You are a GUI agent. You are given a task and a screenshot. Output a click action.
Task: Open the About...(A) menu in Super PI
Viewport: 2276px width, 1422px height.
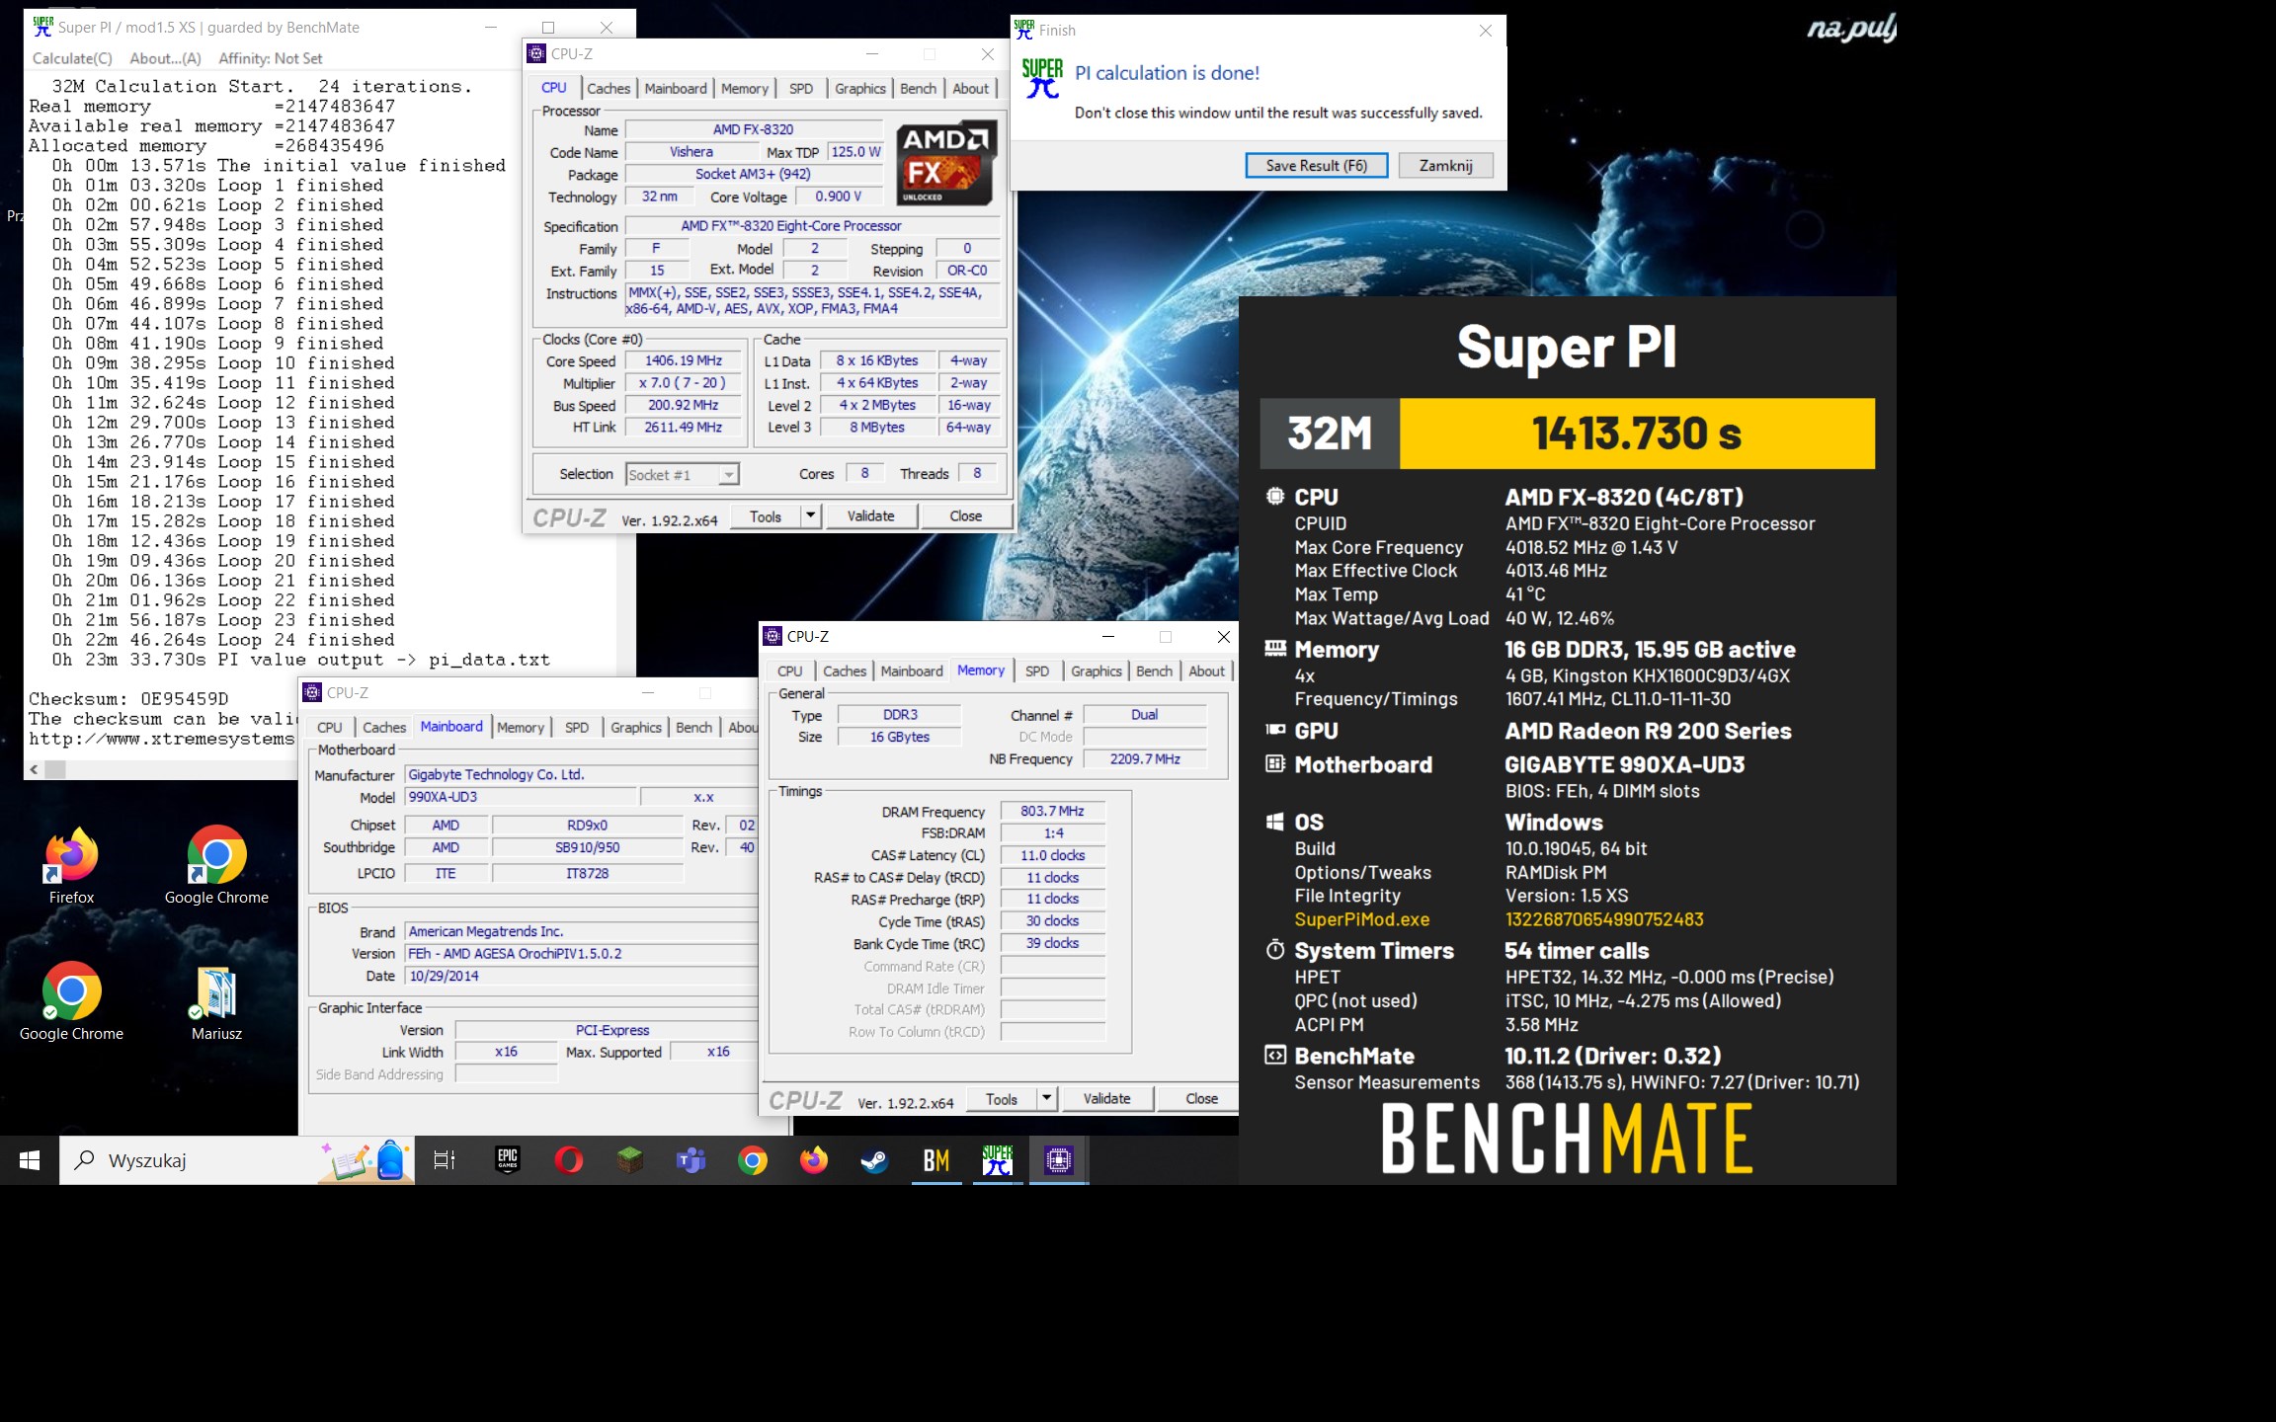[165, 58]
